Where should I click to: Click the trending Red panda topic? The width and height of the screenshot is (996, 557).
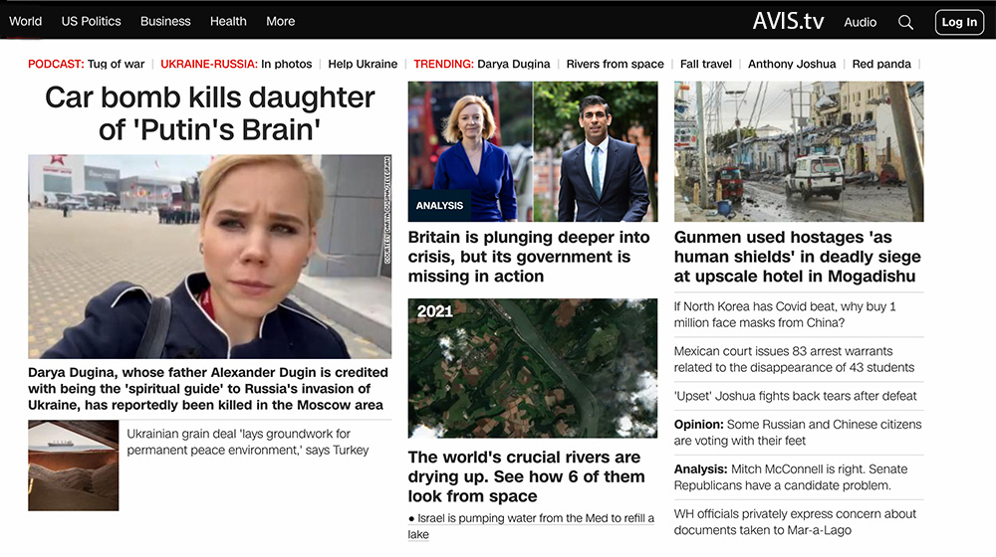881,64
